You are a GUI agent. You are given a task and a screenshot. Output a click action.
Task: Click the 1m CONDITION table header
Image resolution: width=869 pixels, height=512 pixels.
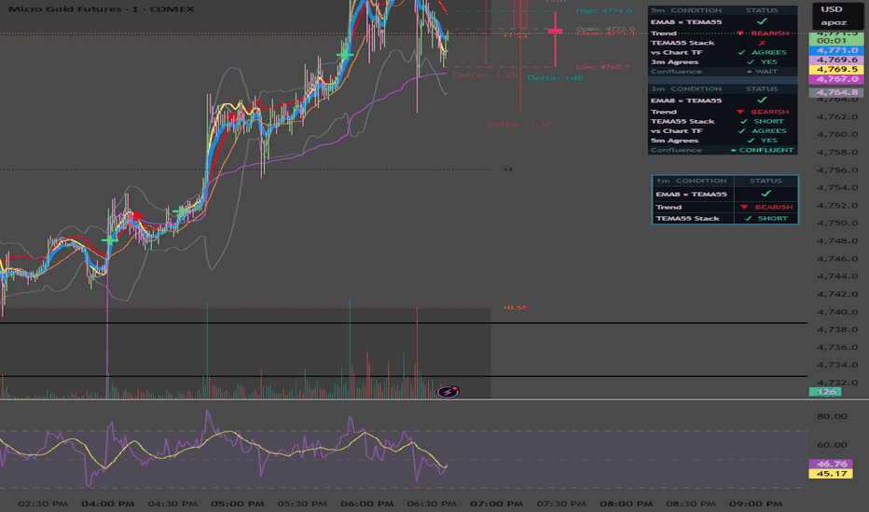[x=691, y=181]
